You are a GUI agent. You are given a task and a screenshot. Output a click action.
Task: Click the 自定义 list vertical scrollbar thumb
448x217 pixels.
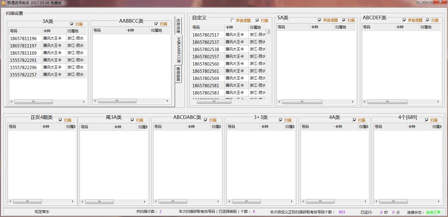[268, 31]
